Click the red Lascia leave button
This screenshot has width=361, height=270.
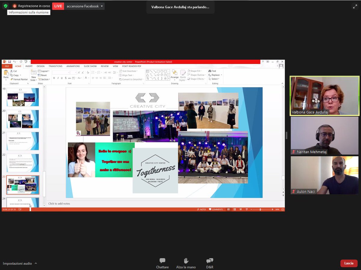tap(349, 263)
